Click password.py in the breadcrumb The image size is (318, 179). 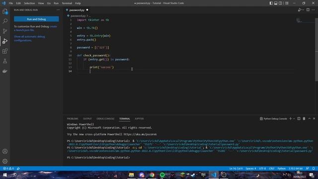(78, 15)
